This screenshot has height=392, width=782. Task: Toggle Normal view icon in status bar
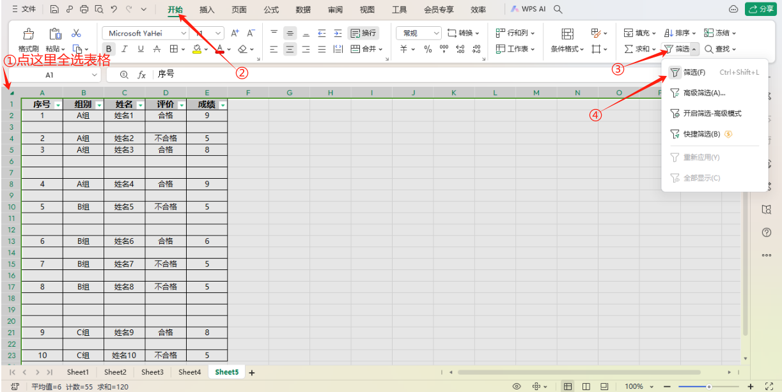coord(568,386)
